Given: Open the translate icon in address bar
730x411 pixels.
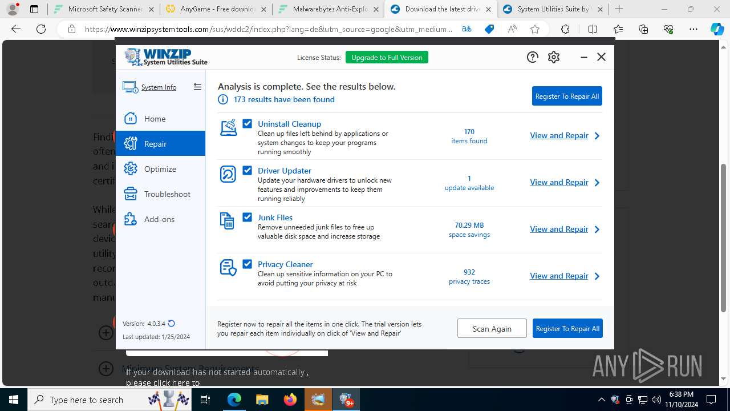Looking at the screenshot, I should tap(467, 30).
